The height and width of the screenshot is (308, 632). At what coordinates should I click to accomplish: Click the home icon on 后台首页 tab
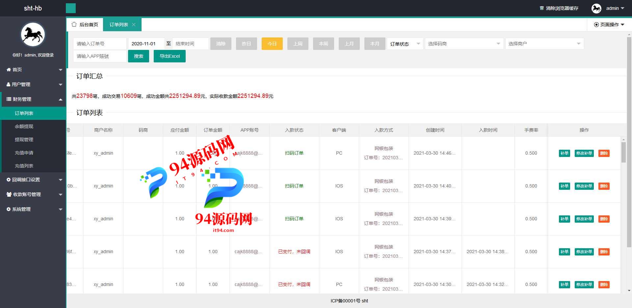74,25
